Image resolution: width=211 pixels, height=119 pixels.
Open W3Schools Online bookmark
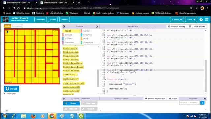tap(162, 13)
